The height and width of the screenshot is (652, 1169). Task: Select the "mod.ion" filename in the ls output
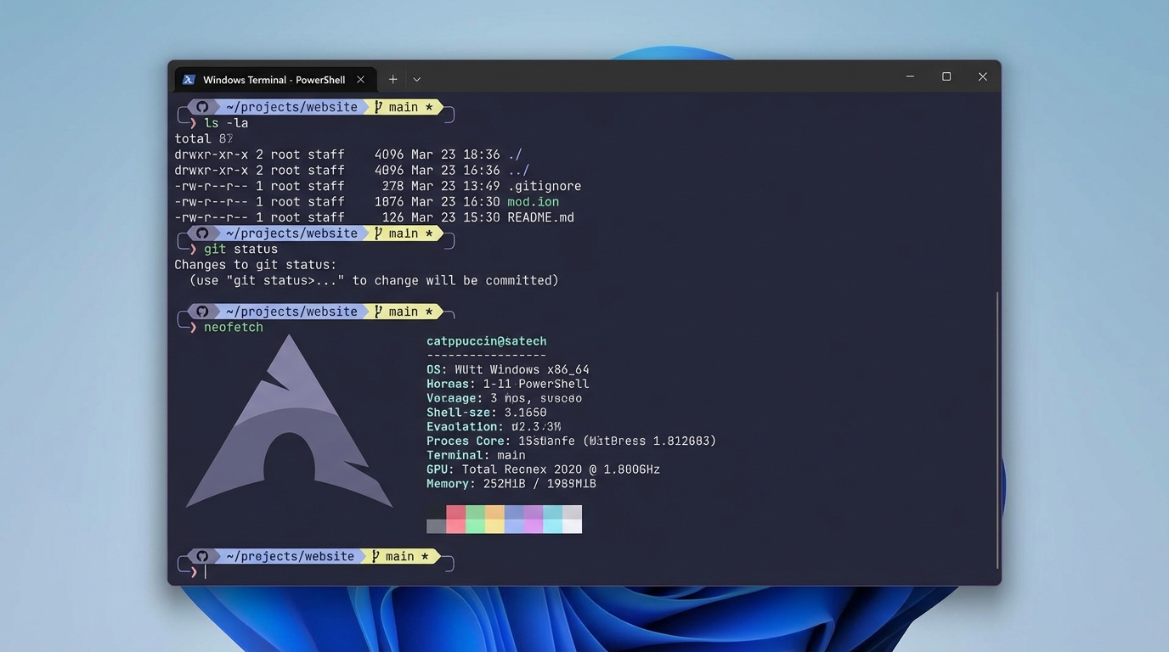coord(533,201)
